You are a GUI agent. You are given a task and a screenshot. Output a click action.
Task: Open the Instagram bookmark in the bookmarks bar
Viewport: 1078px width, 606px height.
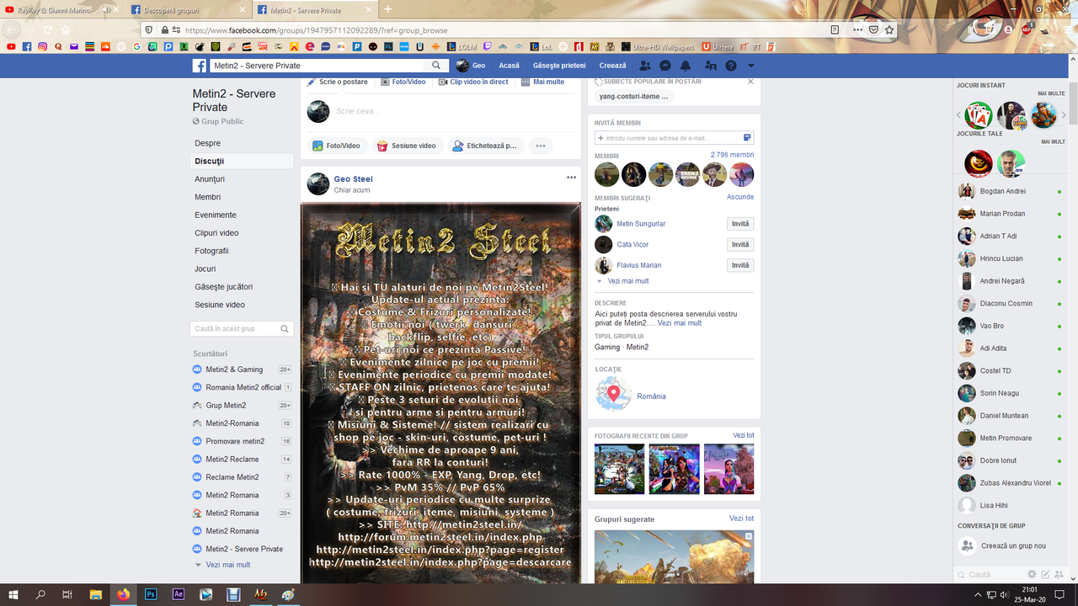click(42, 47)
